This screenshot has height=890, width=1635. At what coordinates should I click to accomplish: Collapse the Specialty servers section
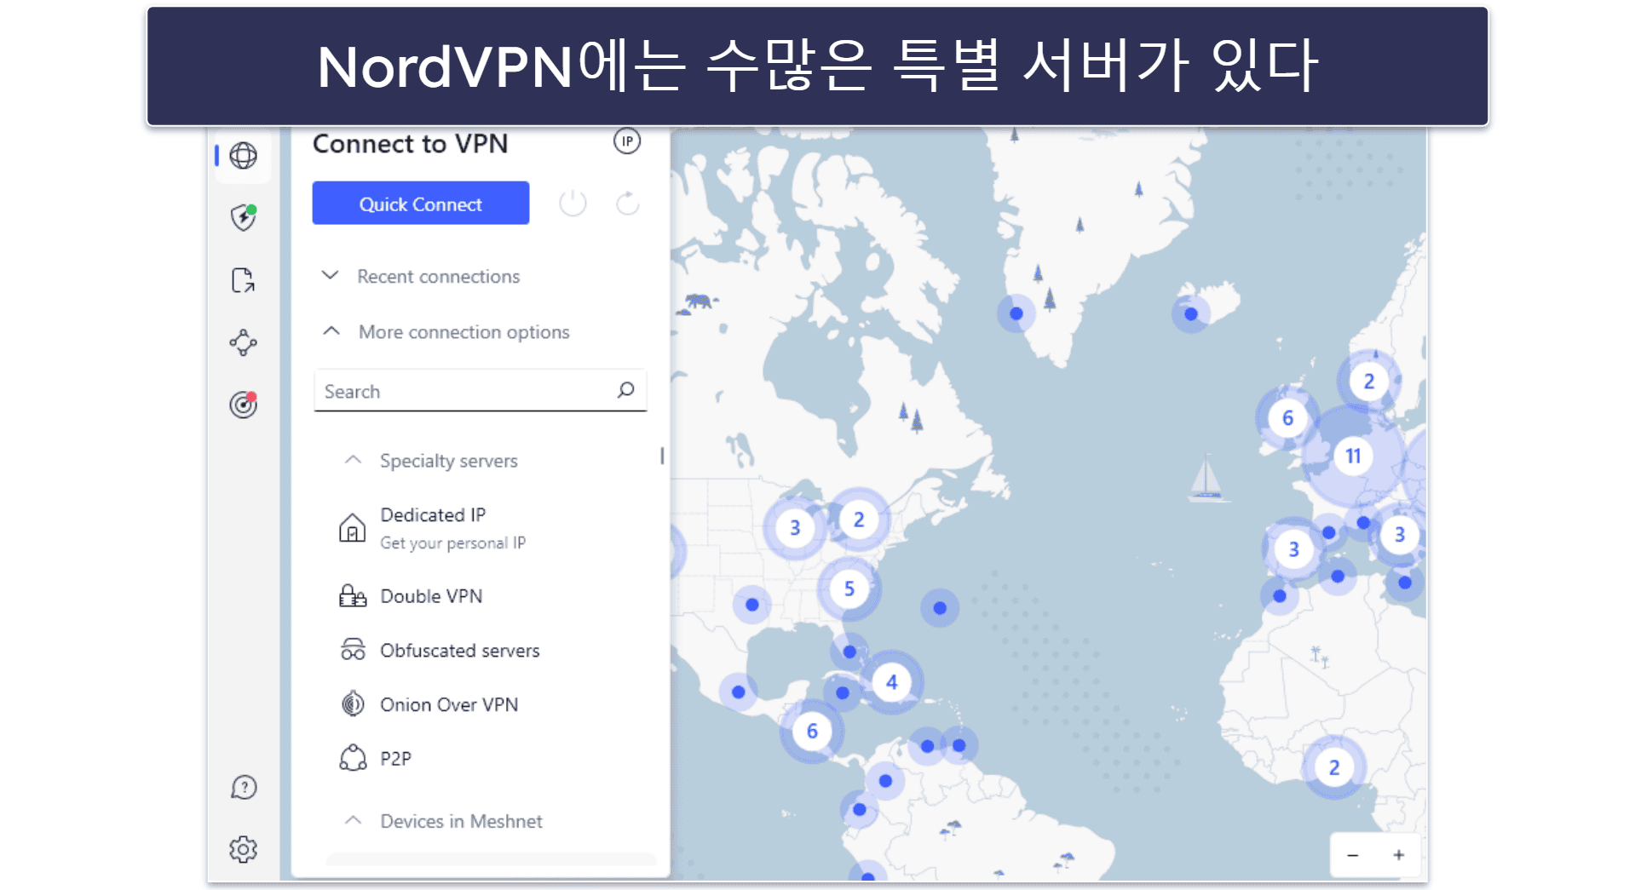pyautogui.click(x=353, y=460)
